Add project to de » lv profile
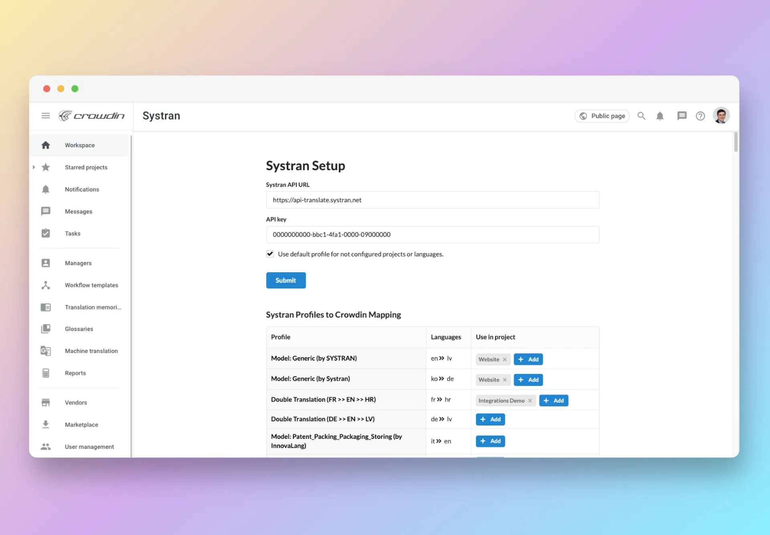 (490, 419)
